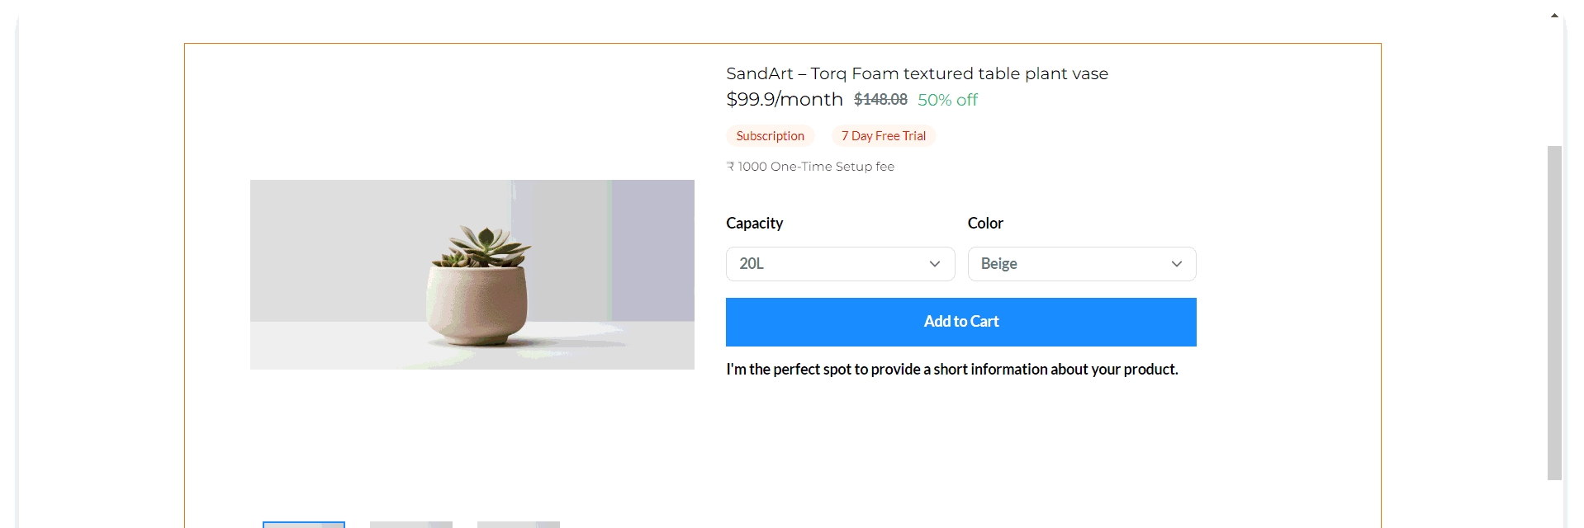Image resolution: width=1584 pixels, height=528 pixels.
Task: Click the Capacity field label
Action: 754,224
